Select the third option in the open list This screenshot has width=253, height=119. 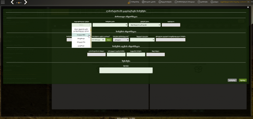tap(81, 38)
